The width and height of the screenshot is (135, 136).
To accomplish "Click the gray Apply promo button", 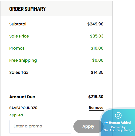I will (88, 126).
